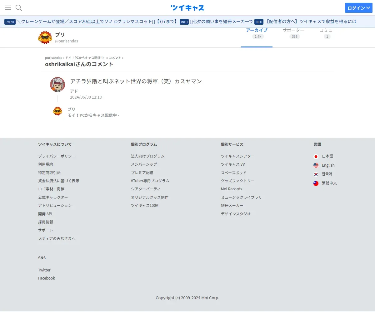Open Moi Records link
Viewport: 375px width, 312px height.
point(232,189)
